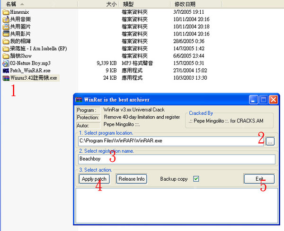Click the Winrar3.42 keygen exe file icon
Screen dimensions: 284x231
[6, 78]
